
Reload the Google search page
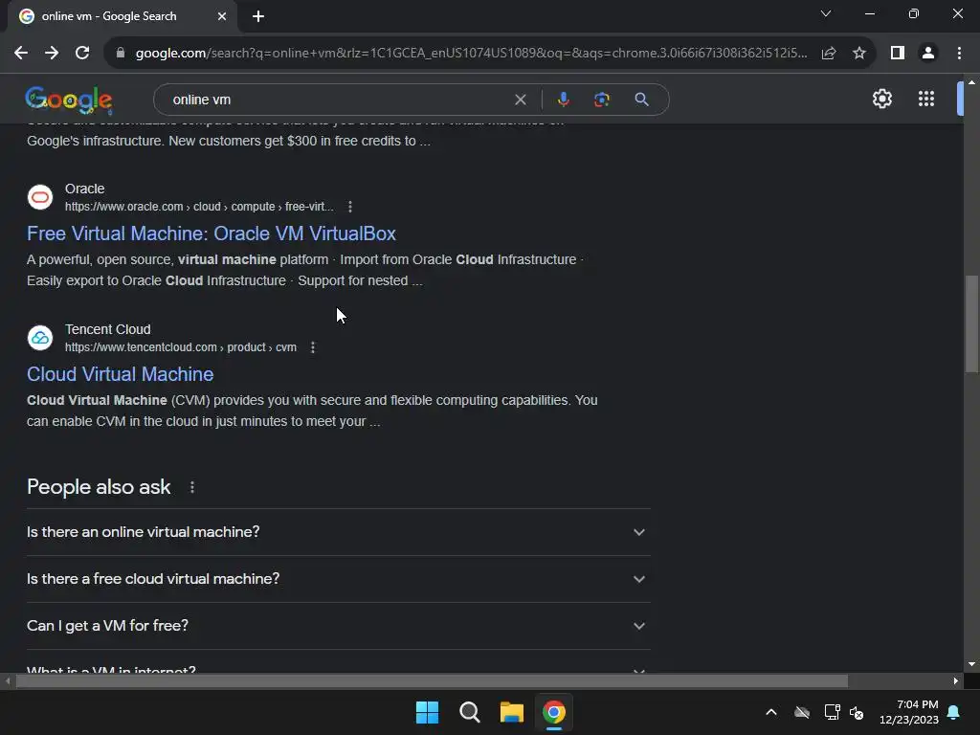82,54
